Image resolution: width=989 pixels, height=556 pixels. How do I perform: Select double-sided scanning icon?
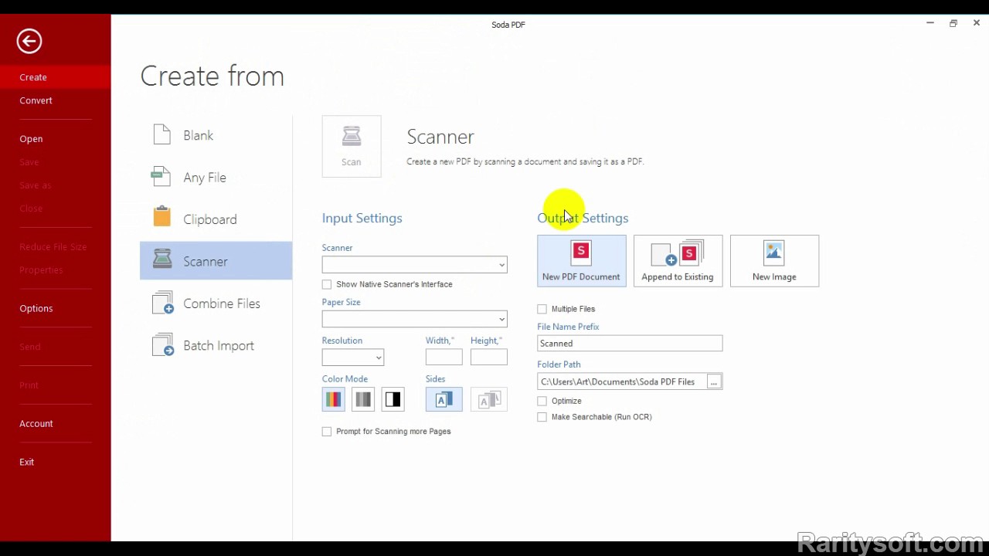(x=489, y=399)
